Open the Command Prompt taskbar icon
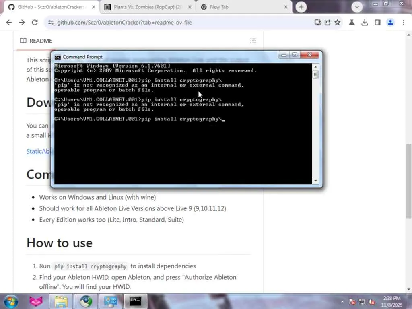Viewport: 412px width, 309px height. [135, 301]
